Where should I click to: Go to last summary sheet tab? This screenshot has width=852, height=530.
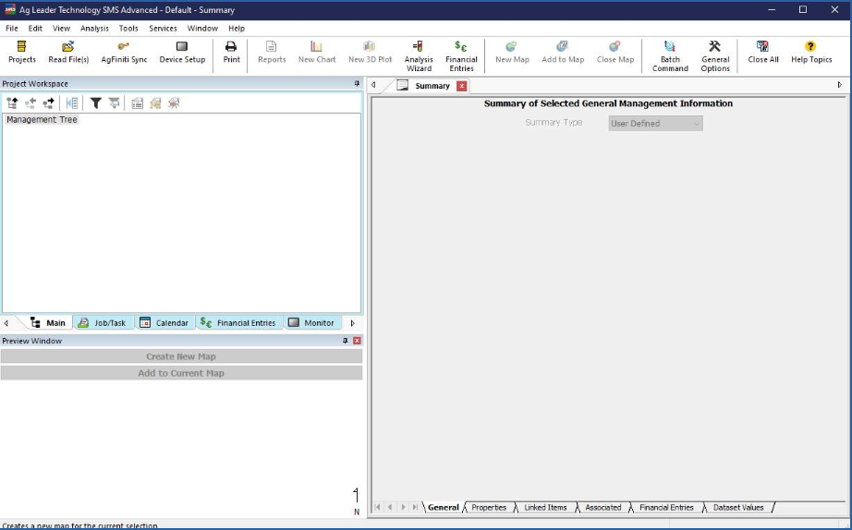(x=415, y=507)
